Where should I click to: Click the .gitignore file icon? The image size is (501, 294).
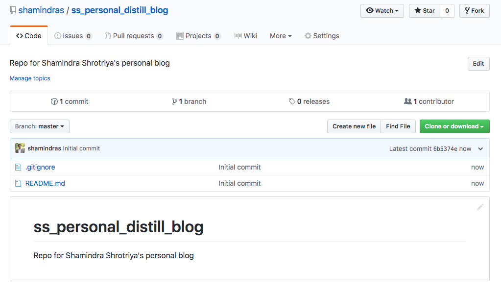pos(18,167)
